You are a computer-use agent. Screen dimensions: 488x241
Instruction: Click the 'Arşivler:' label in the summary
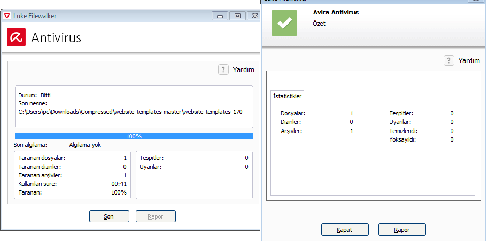coord(292,131)
